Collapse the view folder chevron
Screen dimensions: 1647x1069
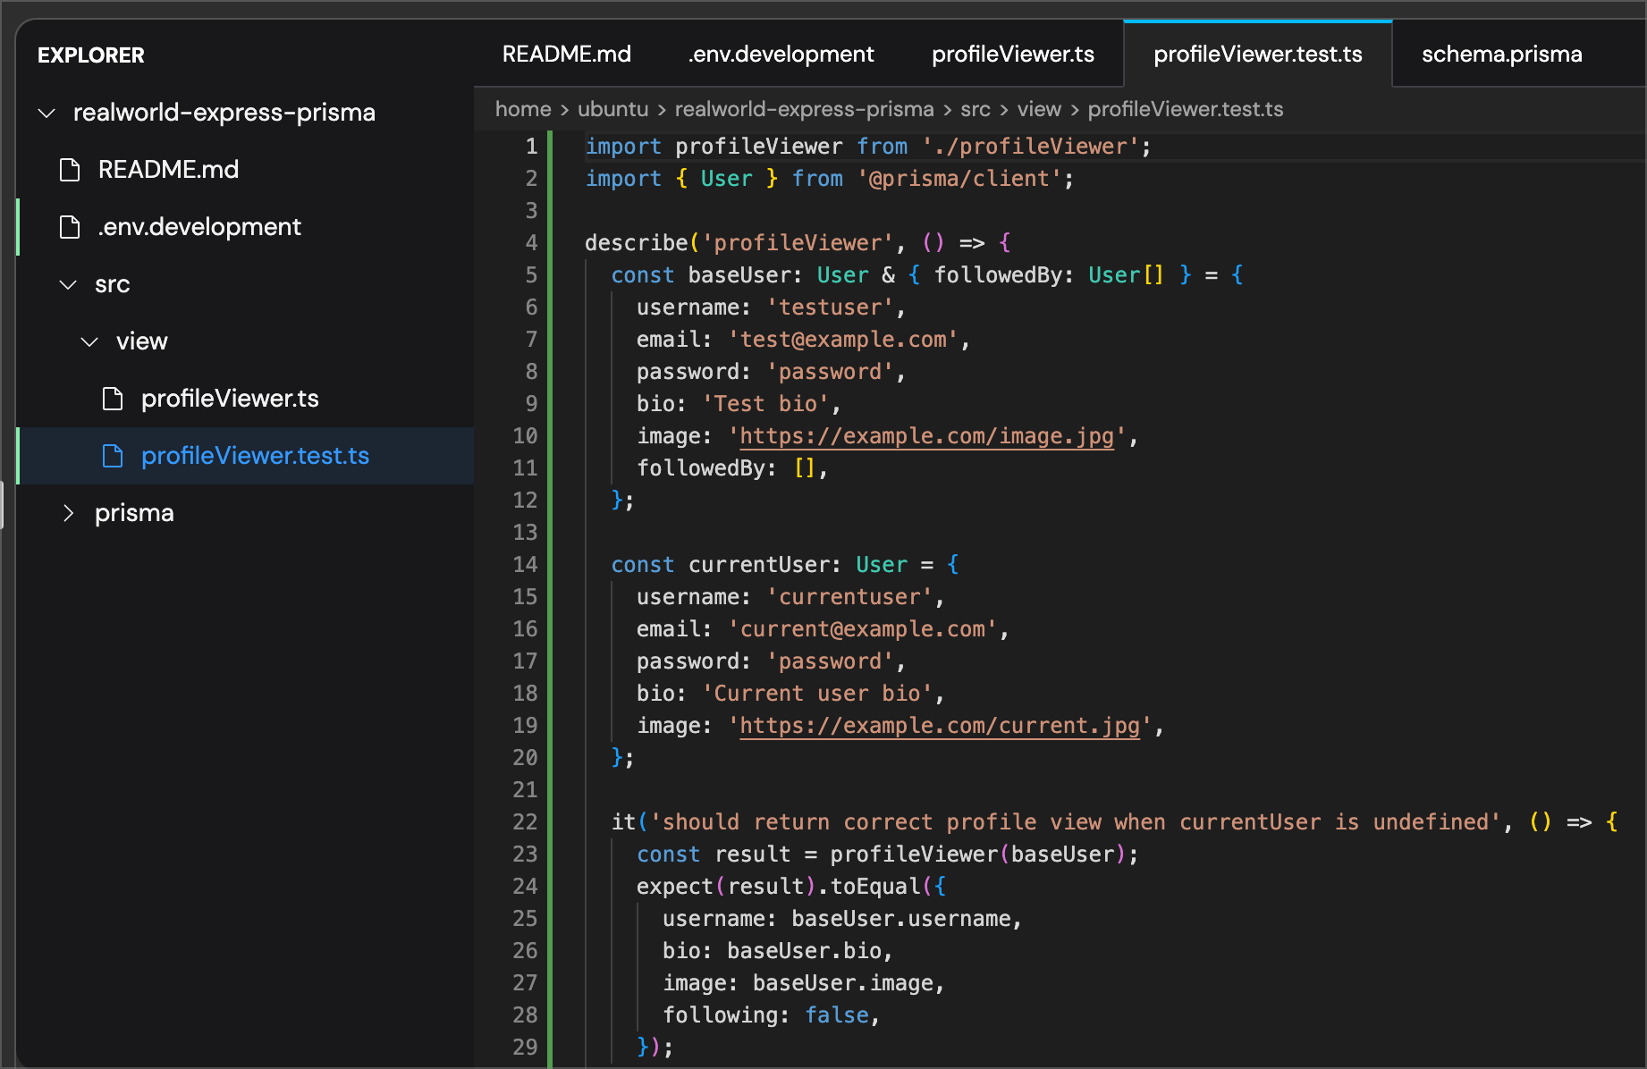(89, 341)
